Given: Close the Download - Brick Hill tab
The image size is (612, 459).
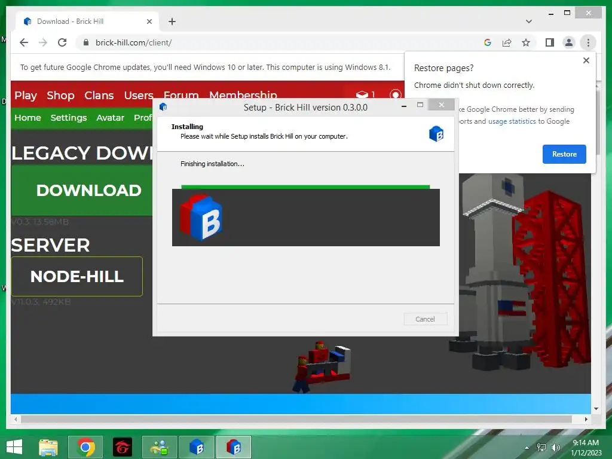Looking at the screenshot, I should tap(149, 22).
